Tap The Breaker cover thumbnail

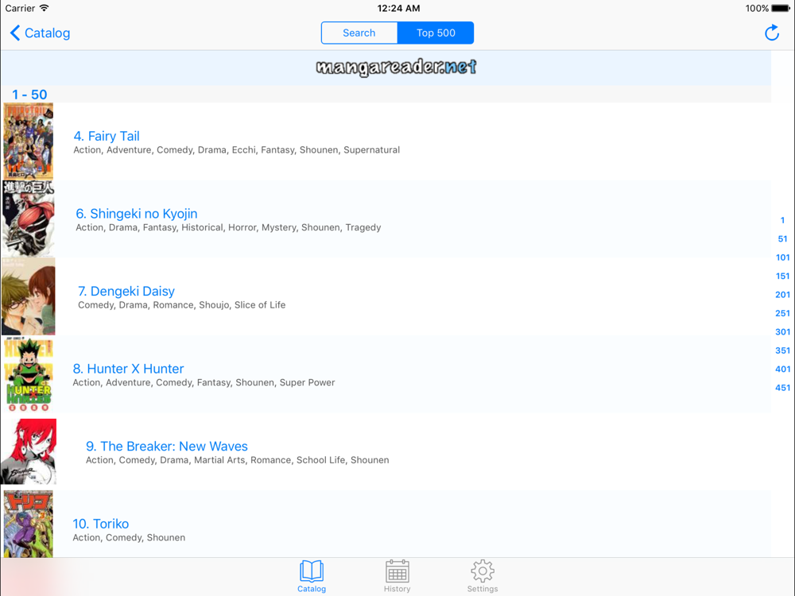click(29, 451)
